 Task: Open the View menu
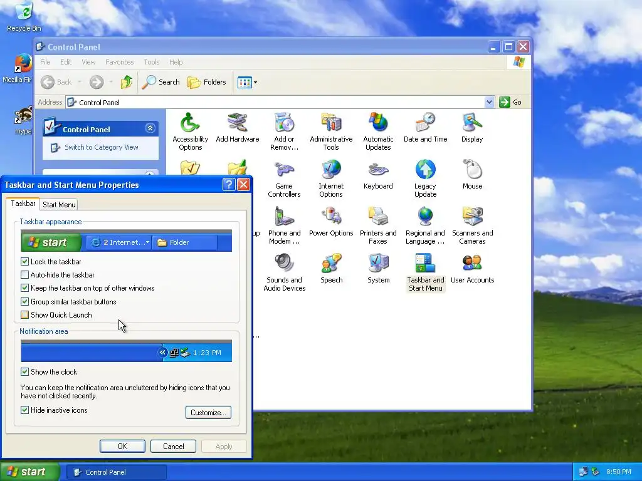click(88, 62)
